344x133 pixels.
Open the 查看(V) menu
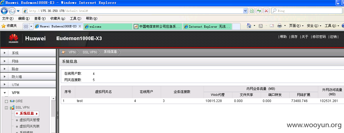click(x=40, y=19)
